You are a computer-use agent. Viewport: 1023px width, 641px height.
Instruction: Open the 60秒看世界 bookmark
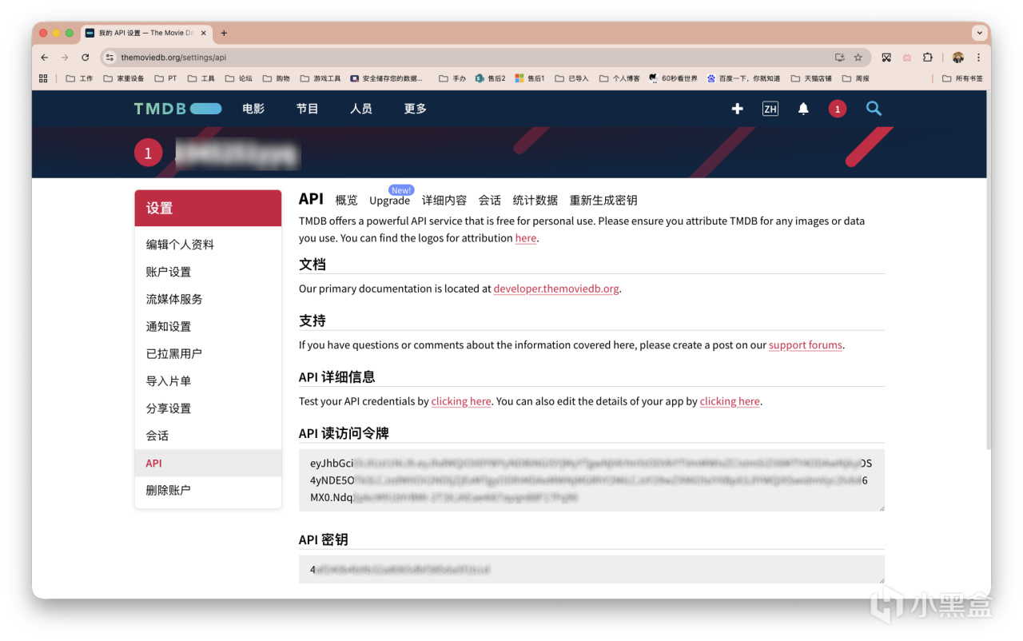click(x=673, y=78)
